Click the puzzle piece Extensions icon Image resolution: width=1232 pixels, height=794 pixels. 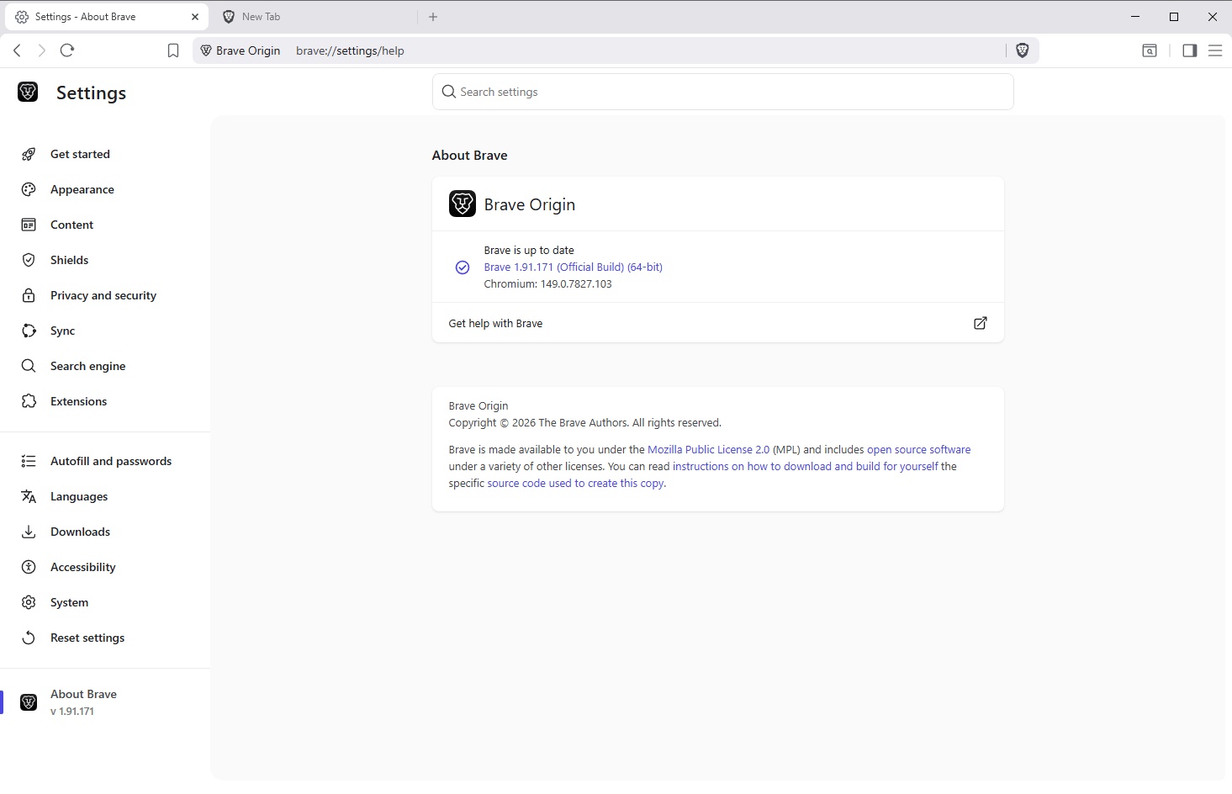click(29, 401)
